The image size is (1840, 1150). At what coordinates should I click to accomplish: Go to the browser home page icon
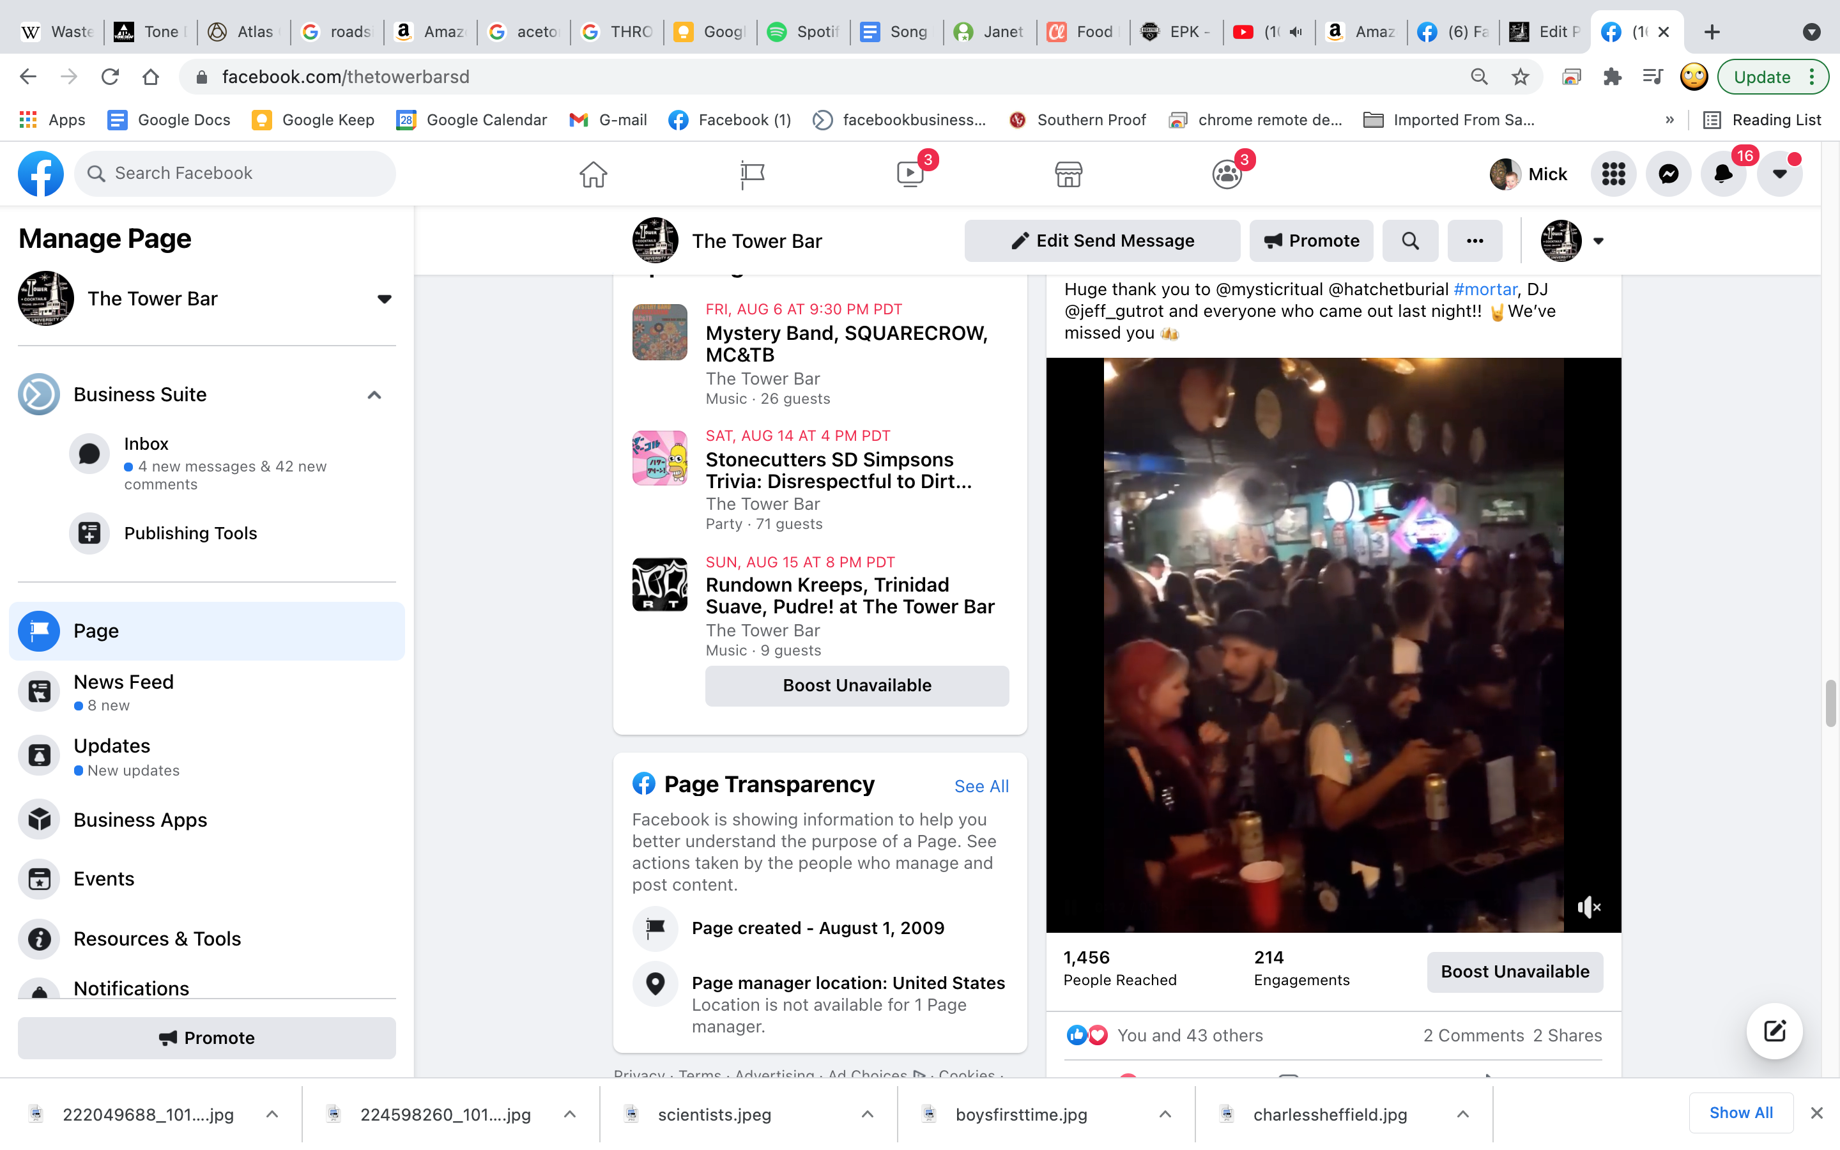click(151, 77)
